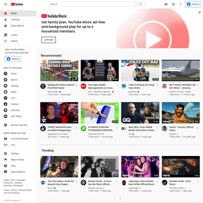Click the UFC channel avatar
This screenshot has height=203, width=203.
(x=83, y=86)
